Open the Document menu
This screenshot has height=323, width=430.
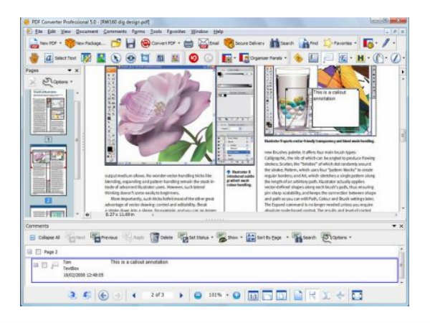click(87, 32)
